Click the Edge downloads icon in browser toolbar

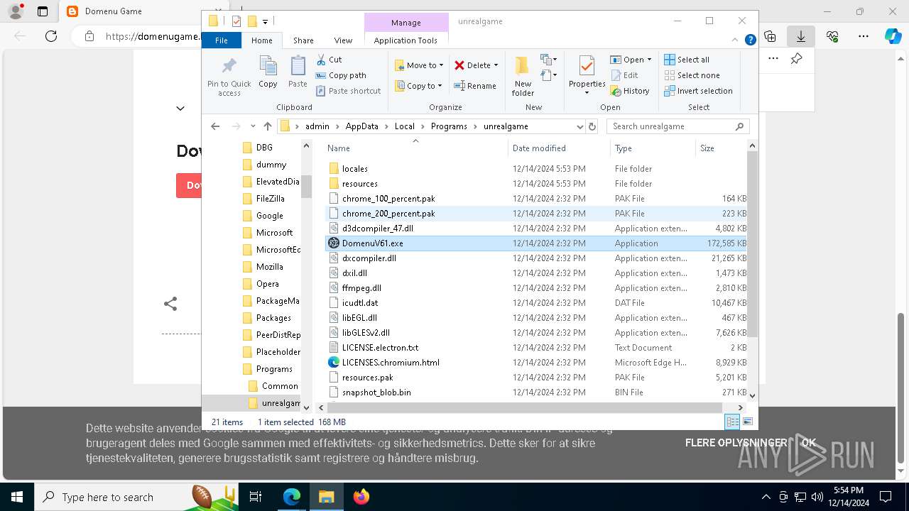pyautogui.click(x=800, y=36)
